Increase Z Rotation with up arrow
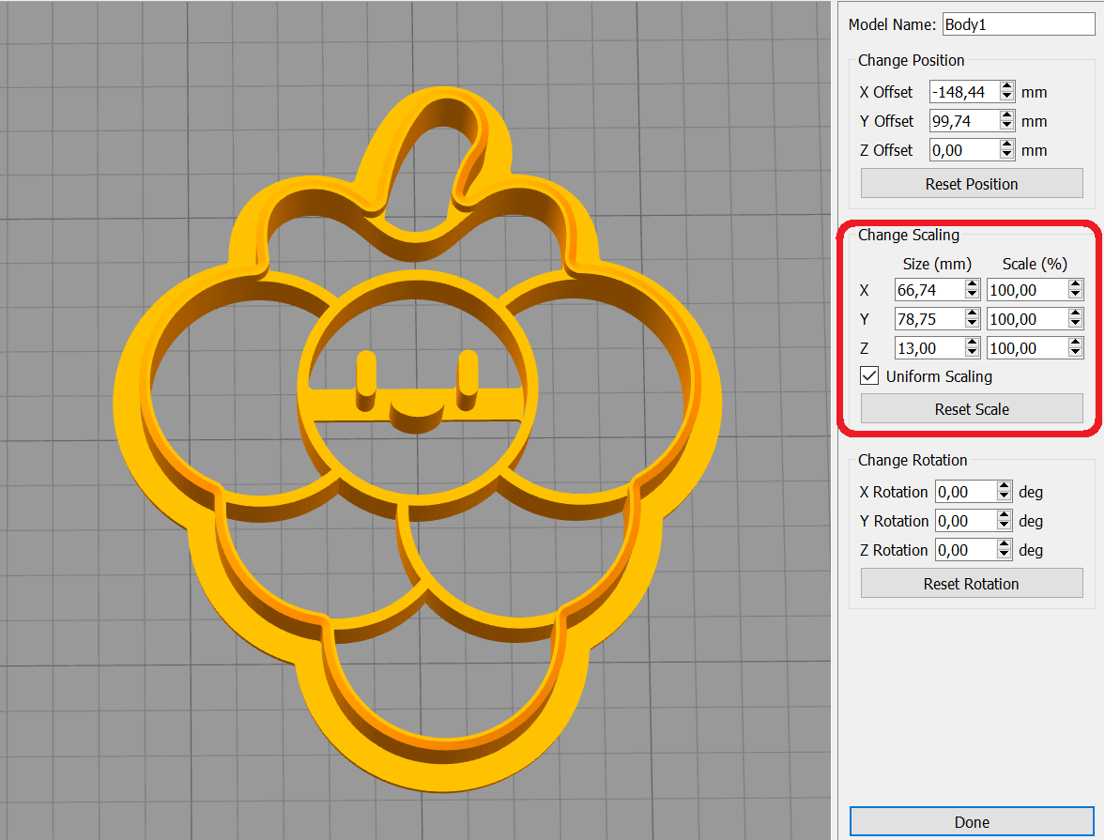Screen dimensions: 1105x840 1005,544
